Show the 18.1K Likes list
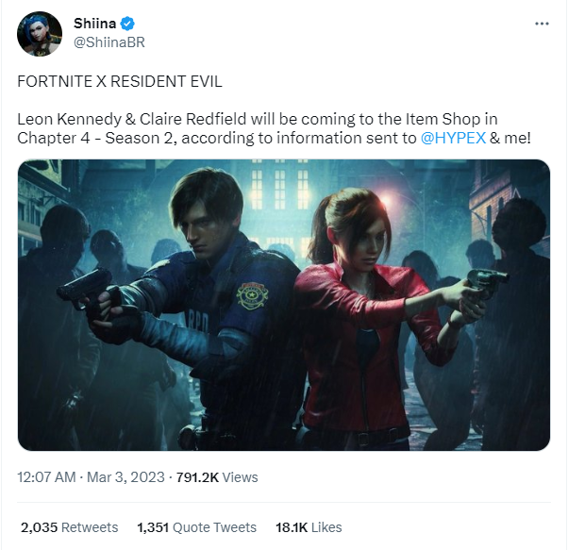This screenshot has height=550, width=568. pyautogui.click(x=308, y=527)
